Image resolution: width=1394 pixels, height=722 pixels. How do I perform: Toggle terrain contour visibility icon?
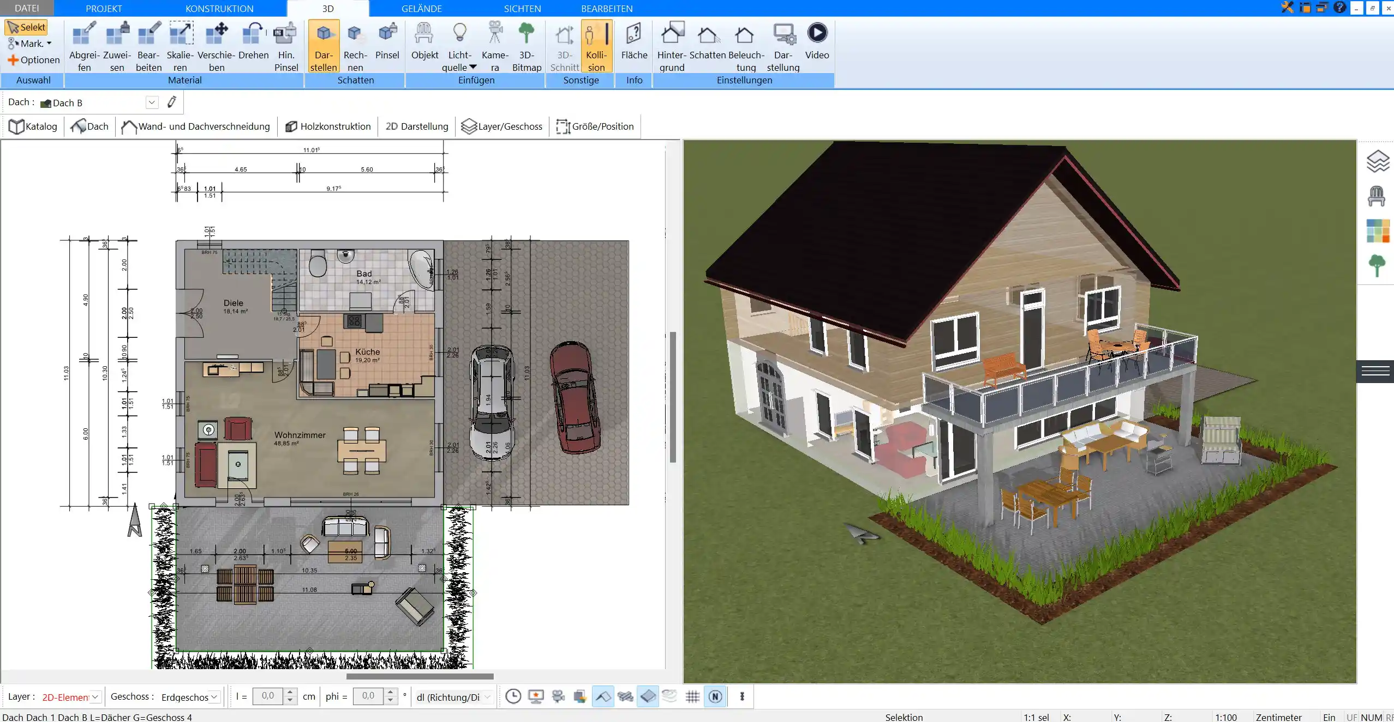(x=669, y=696)
